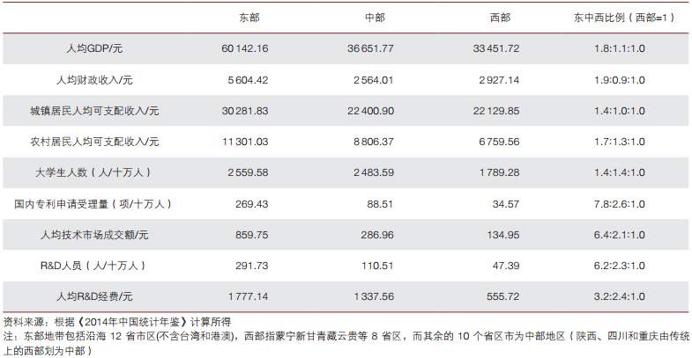This screenshot has width=692, height=358.
Task: Click the 中部 column header
Action: (375, 18)
